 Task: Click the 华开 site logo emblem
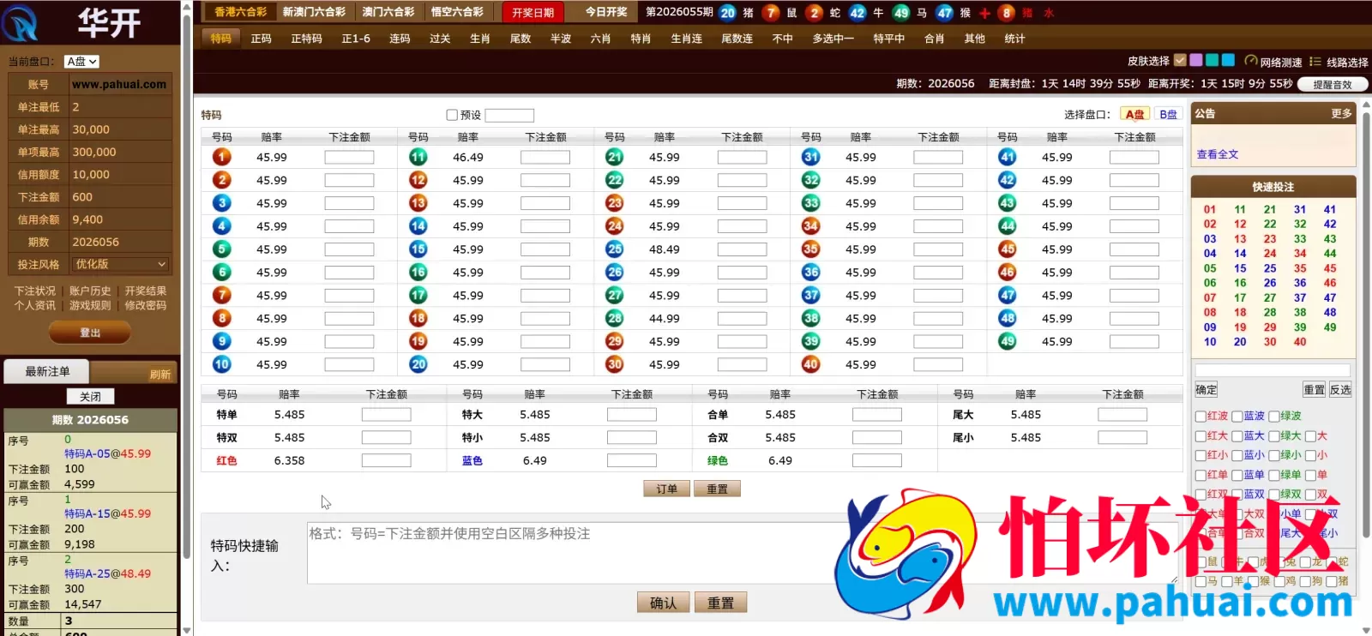[x=21, y=23]
